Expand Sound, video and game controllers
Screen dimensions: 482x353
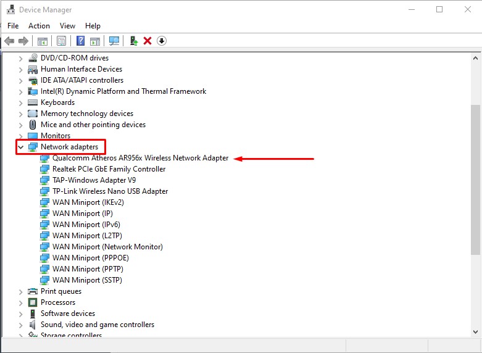pyautogui.click(x=20, y=325)
